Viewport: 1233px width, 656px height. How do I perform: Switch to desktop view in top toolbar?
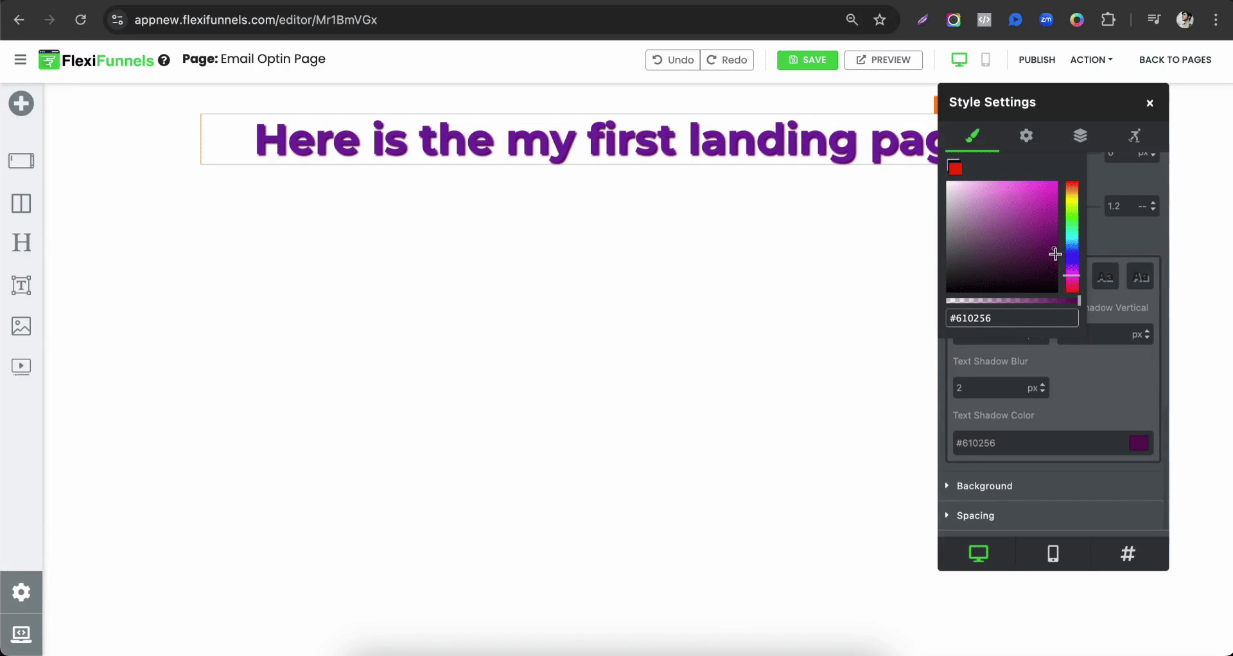[x=959, y=60]
